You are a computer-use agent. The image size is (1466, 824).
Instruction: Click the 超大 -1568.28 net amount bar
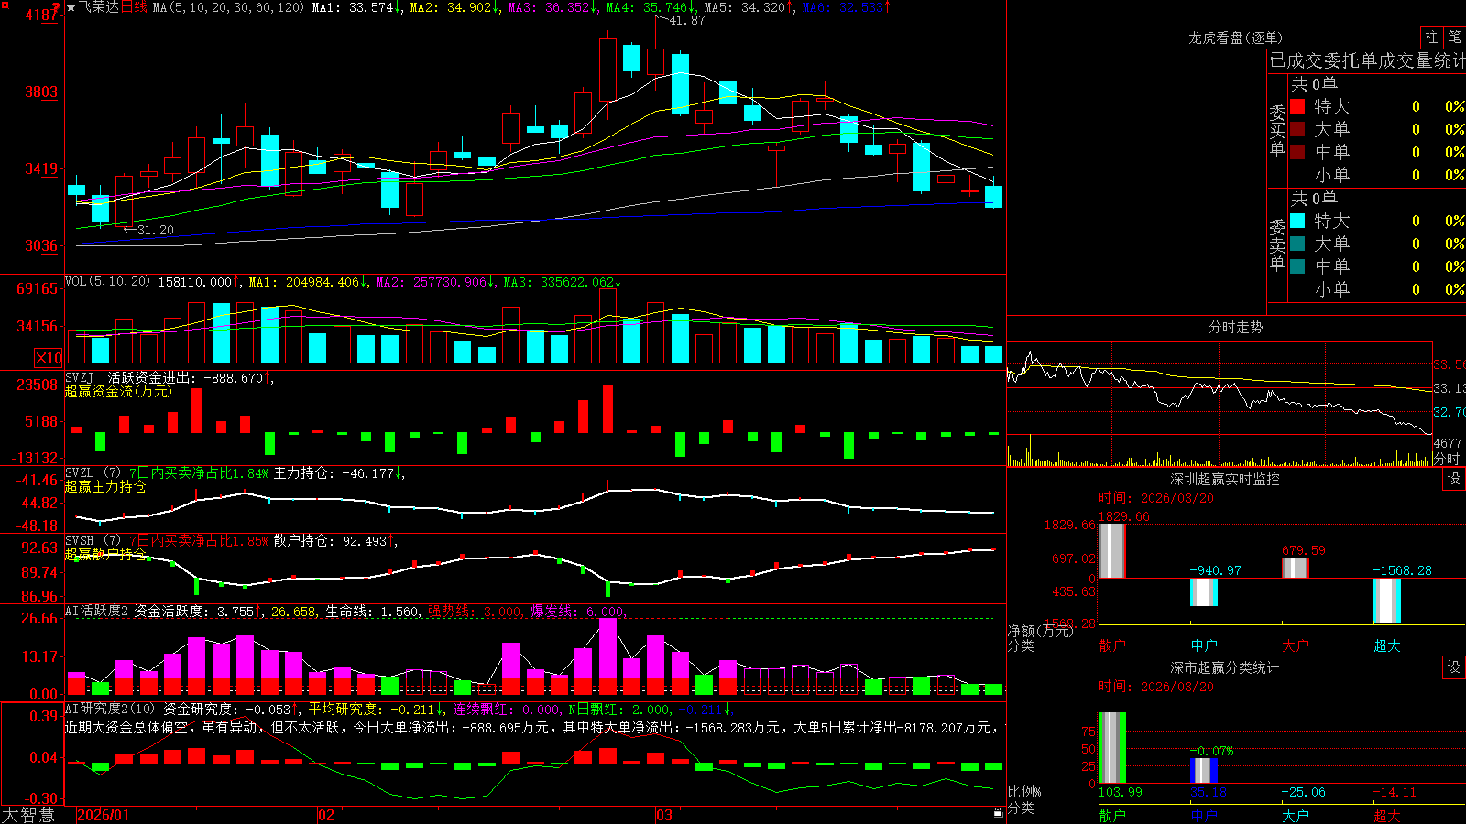click(1387, 601)
